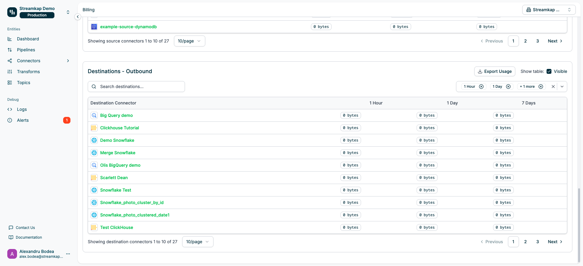
Task: Click the Destination Connector column header
Action: click(x=113, y=103)
